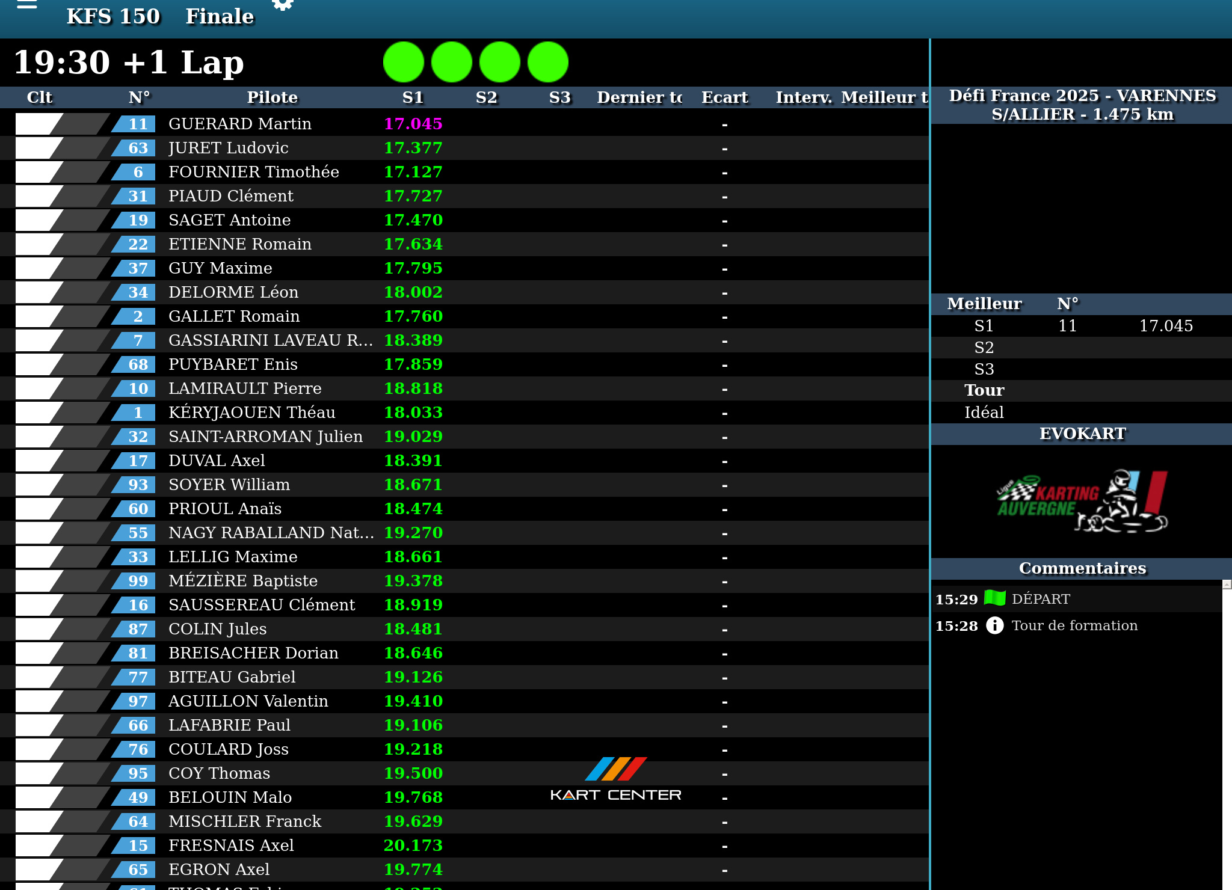Image resolution: width=1232 pixels, height=890 pixels.
Task: Click the Ecart column header
Action: pos(724,97)
